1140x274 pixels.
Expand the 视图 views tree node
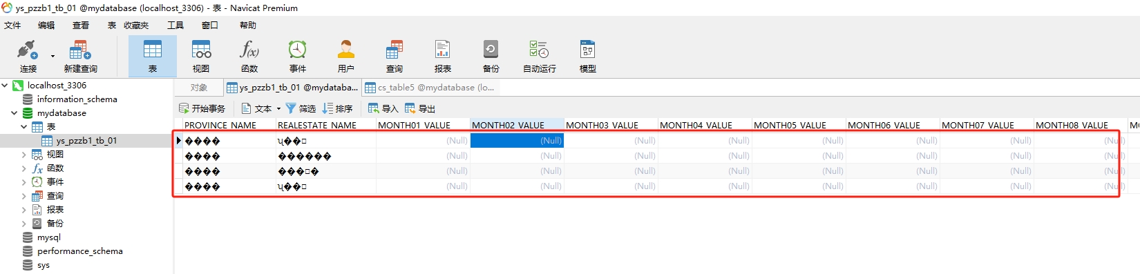24,155
